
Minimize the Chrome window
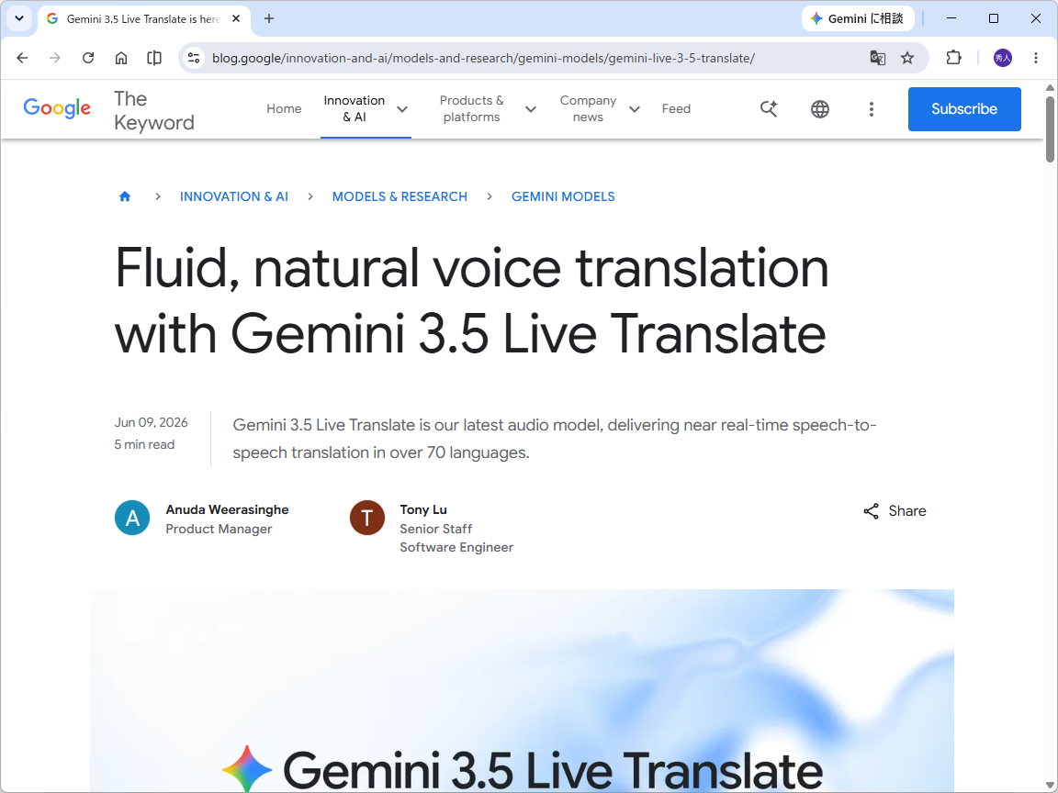pyautogui.click(x=951, y=19)
